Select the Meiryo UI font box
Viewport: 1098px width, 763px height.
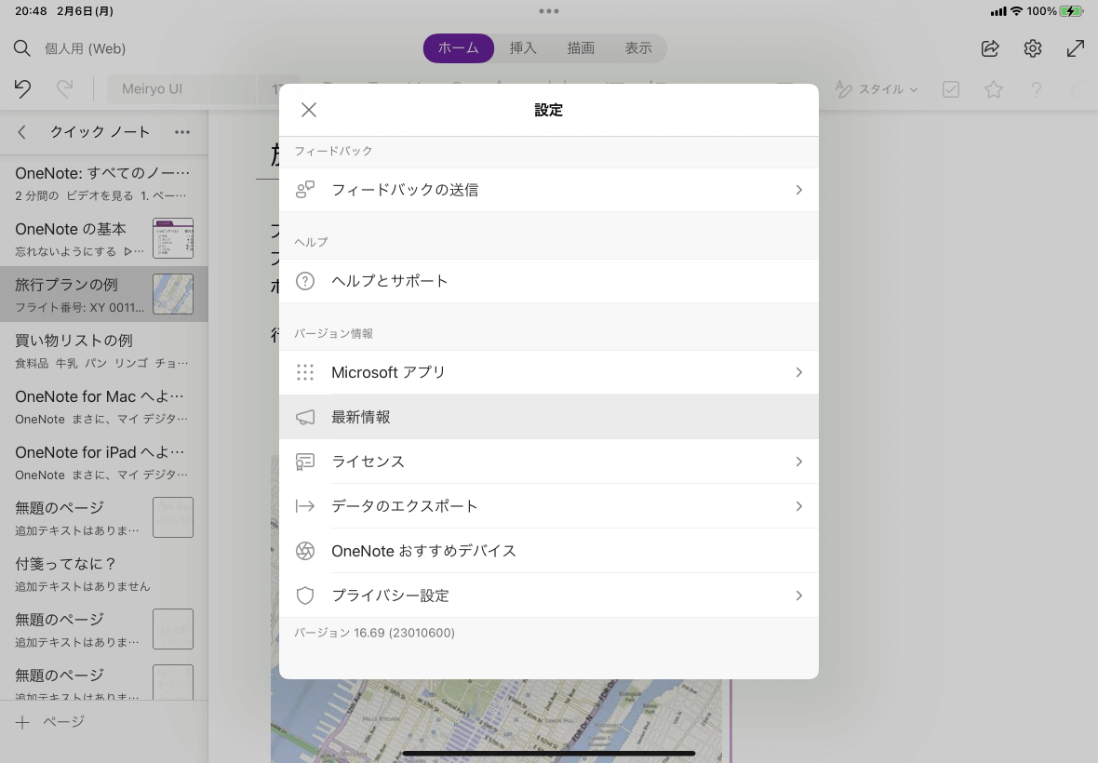click(182, 89)
